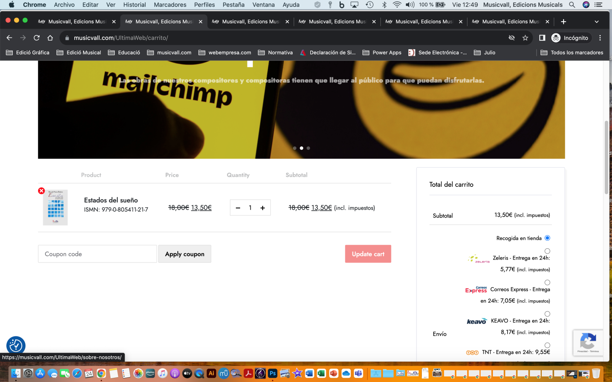612x382 pixels.
Task: Open Microsoft Teams in dock
Action: tap(358, 373)
